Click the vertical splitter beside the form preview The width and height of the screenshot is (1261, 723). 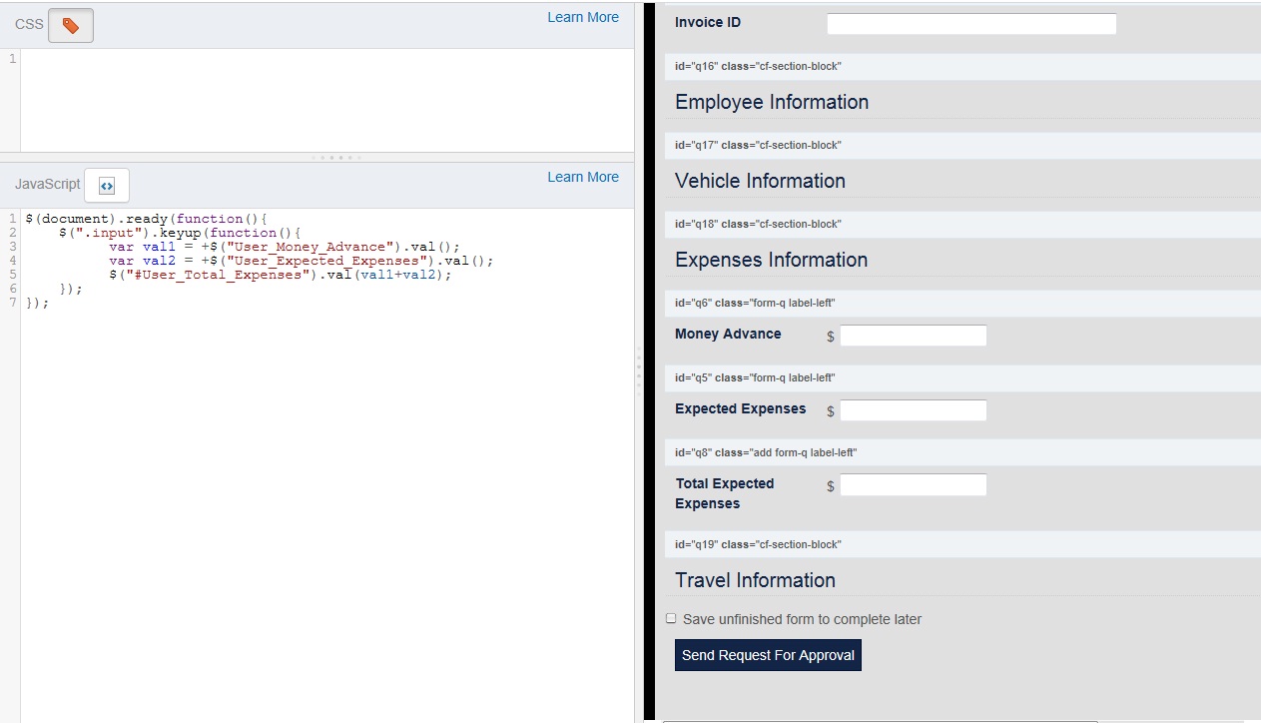(637, 369)
